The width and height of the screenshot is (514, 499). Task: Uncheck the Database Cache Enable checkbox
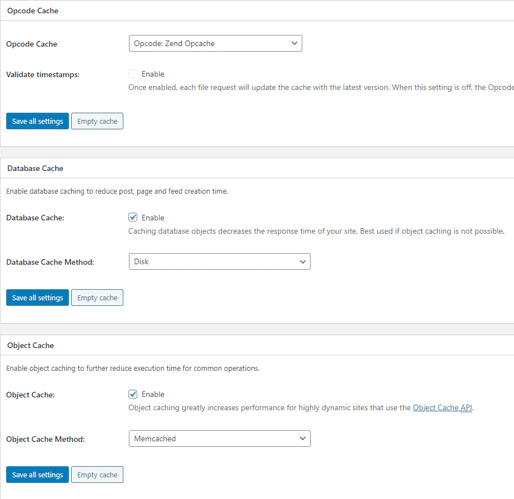click(x=133, y=218)
